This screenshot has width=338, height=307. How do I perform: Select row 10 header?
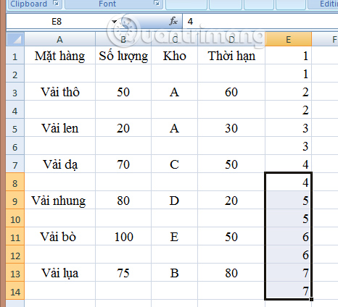click(15, 218)
